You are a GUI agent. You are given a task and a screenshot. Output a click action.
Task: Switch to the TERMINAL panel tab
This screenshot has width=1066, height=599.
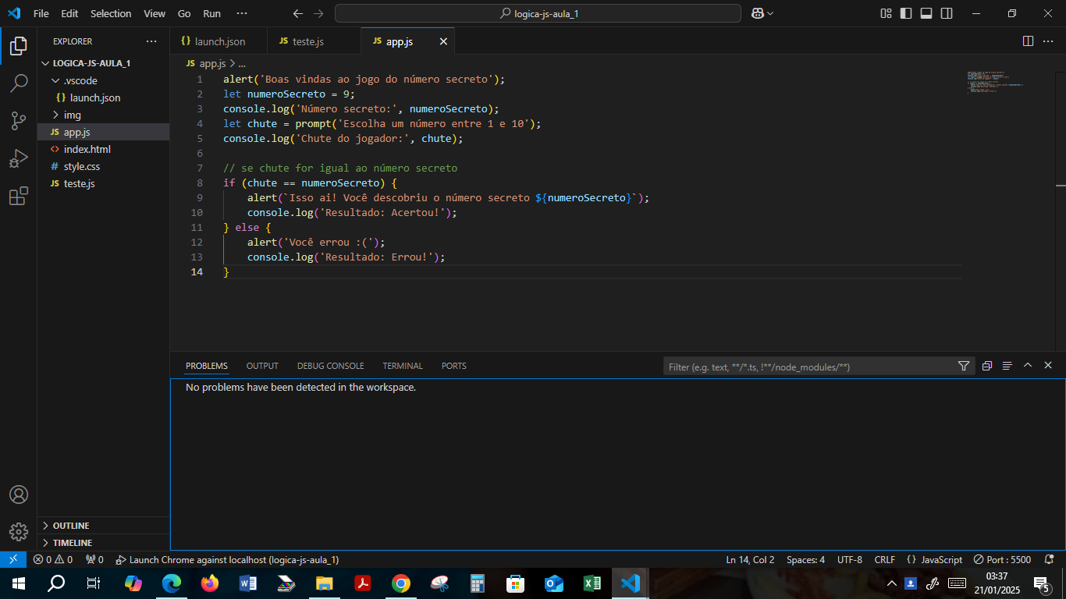pyautogui.click(x=403, y=366)
